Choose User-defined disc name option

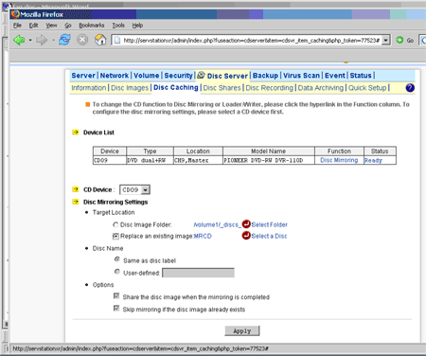(117, 272)
